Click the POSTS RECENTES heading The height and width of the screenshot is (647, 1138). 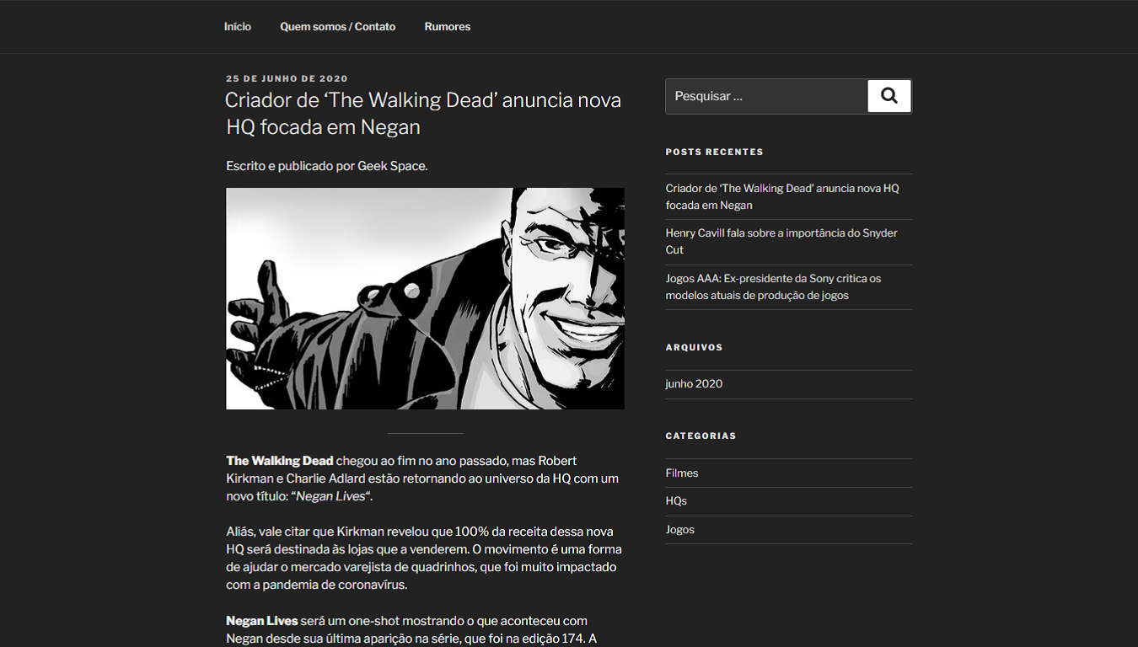tap(714, 152)
